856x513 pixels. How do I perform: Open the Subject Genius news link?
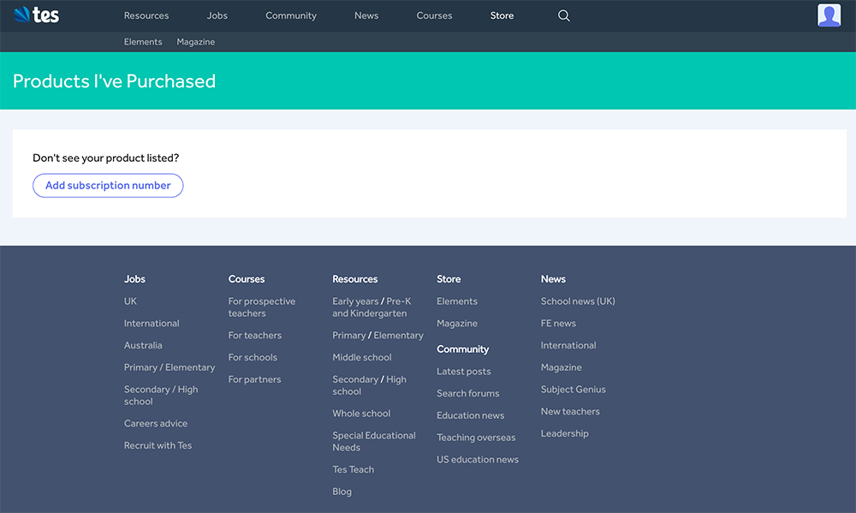pyautogui.click(x=573, y=389)
